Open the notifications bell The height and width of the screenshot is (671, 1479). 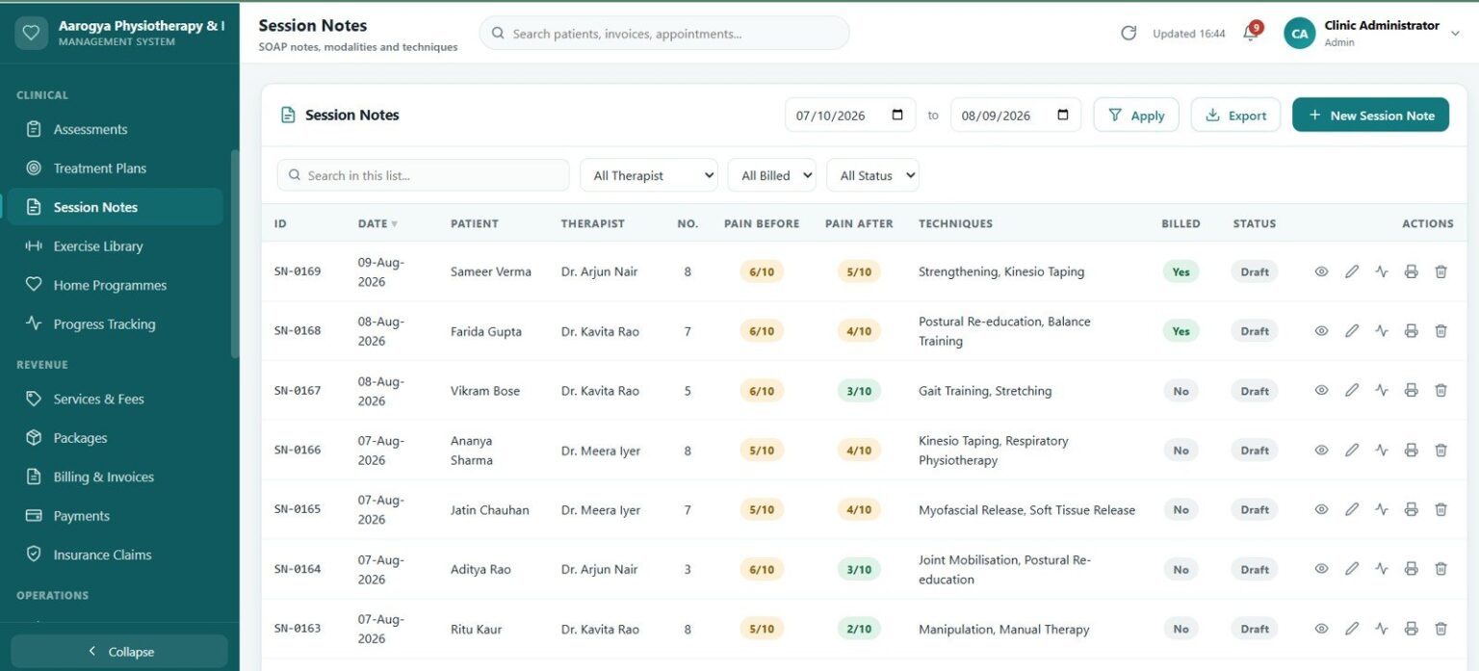pyautogui.click(x=1250, y=34)
